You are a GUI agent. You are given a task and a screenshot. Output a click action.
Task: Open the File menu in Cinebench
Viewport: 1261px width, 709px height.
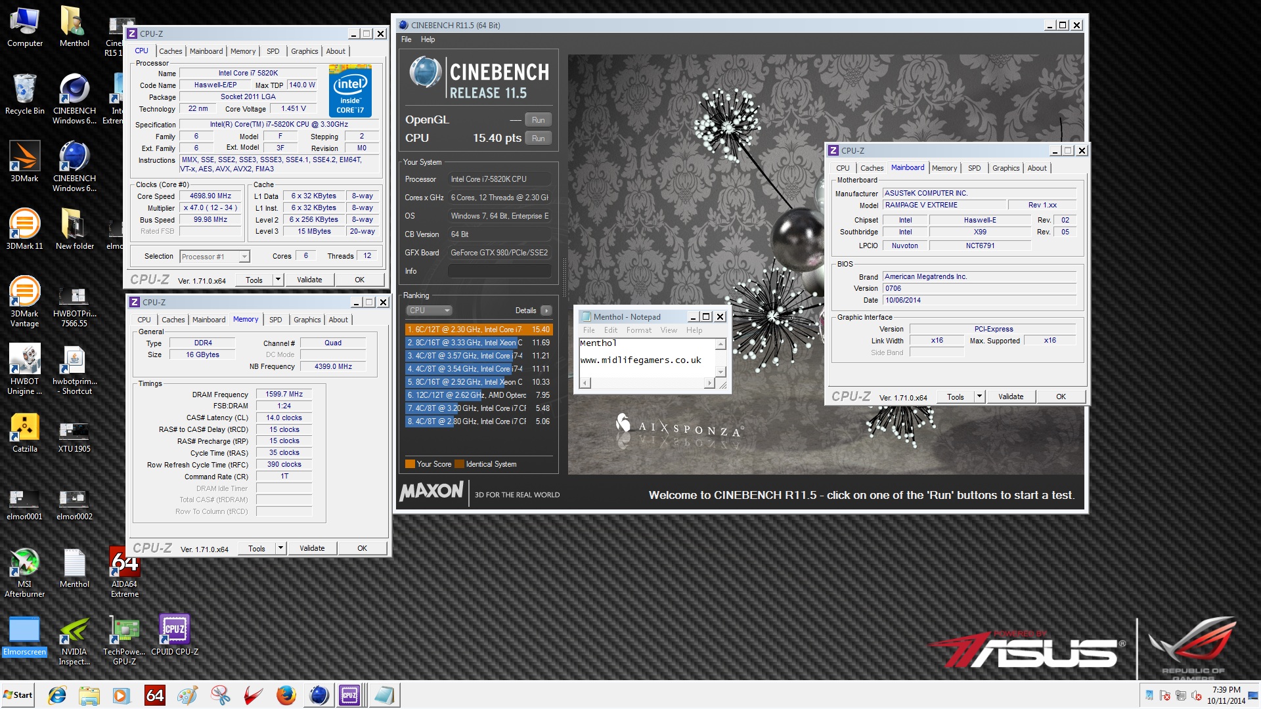(x=407, y=39)
